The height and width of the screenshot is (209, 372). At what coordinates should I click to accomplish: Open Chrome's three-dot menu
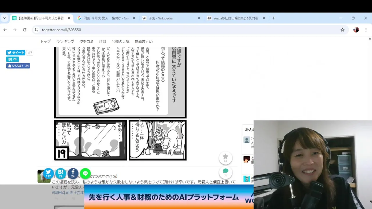(366, 30)
